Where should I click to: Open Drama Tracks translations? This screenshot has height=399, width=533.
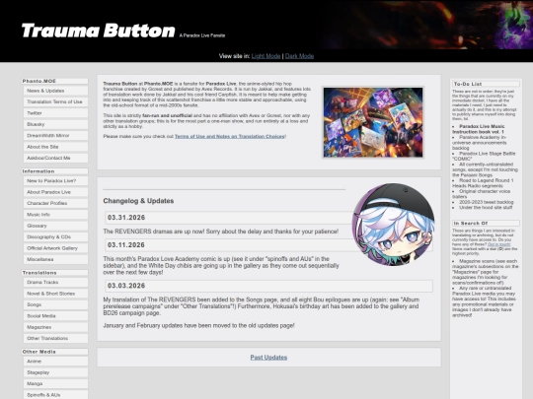[x=55, y=283]
